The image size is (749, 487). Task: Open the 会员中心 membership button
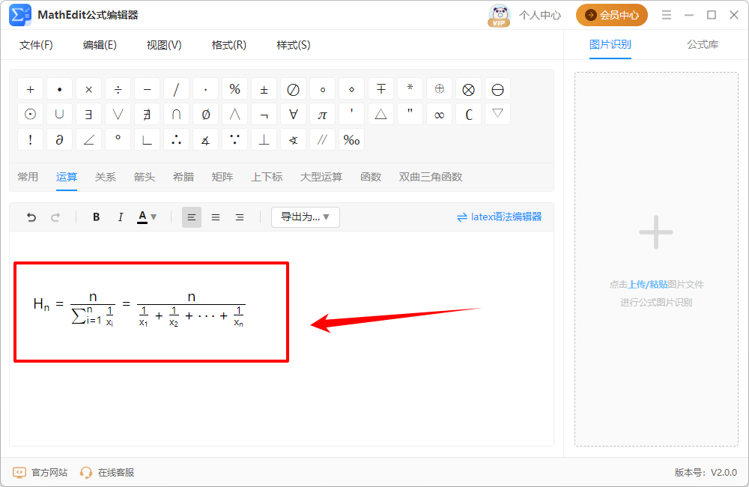(x=611, y=15)
